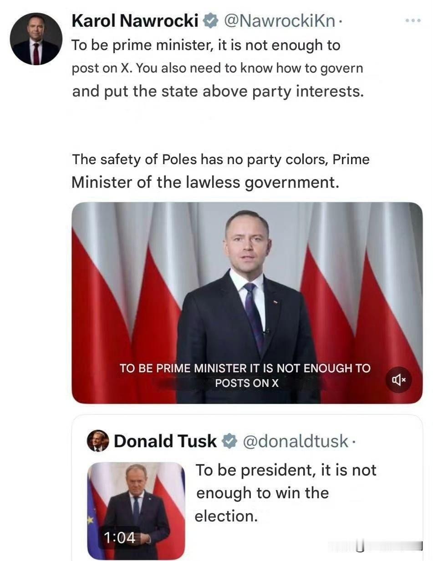Click the "TO BE PRIME MINISTER" video subtitle
The height and width of the screenshot is (561, 433).
245,375
